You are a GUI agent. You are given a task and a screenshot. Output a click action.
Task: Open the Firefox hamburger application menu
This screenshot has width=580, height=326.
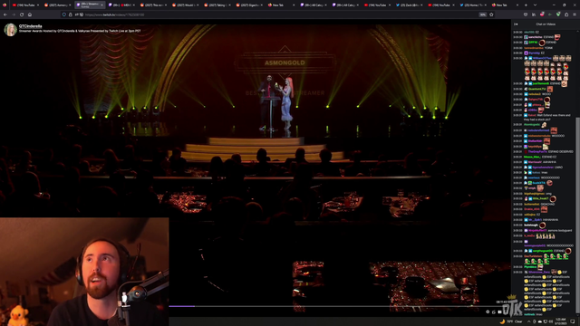(575, 14)
